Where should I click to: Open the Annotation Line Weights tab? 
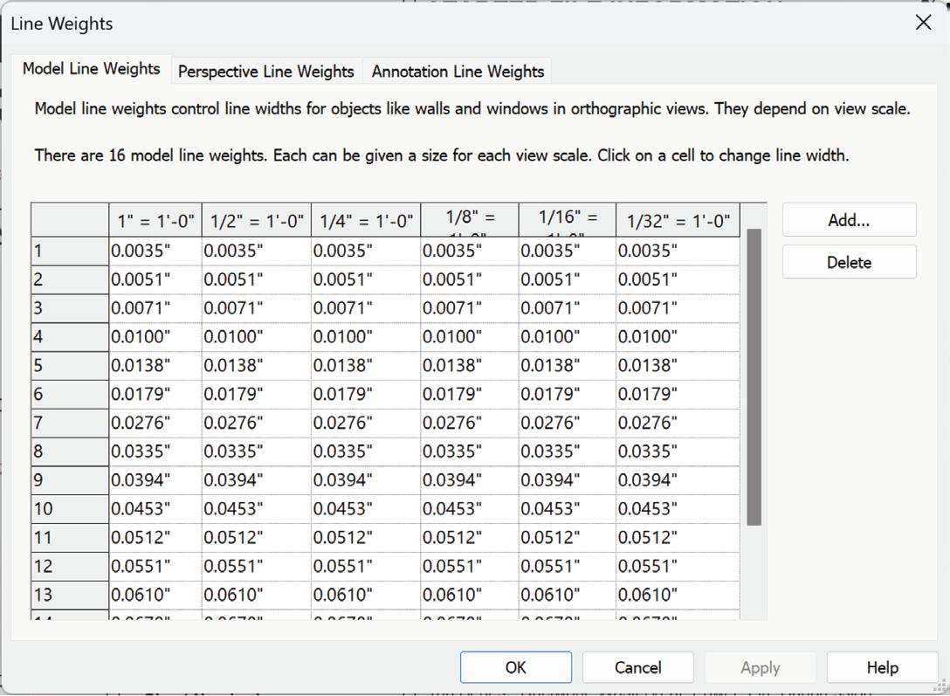click(x=458, y=71)
